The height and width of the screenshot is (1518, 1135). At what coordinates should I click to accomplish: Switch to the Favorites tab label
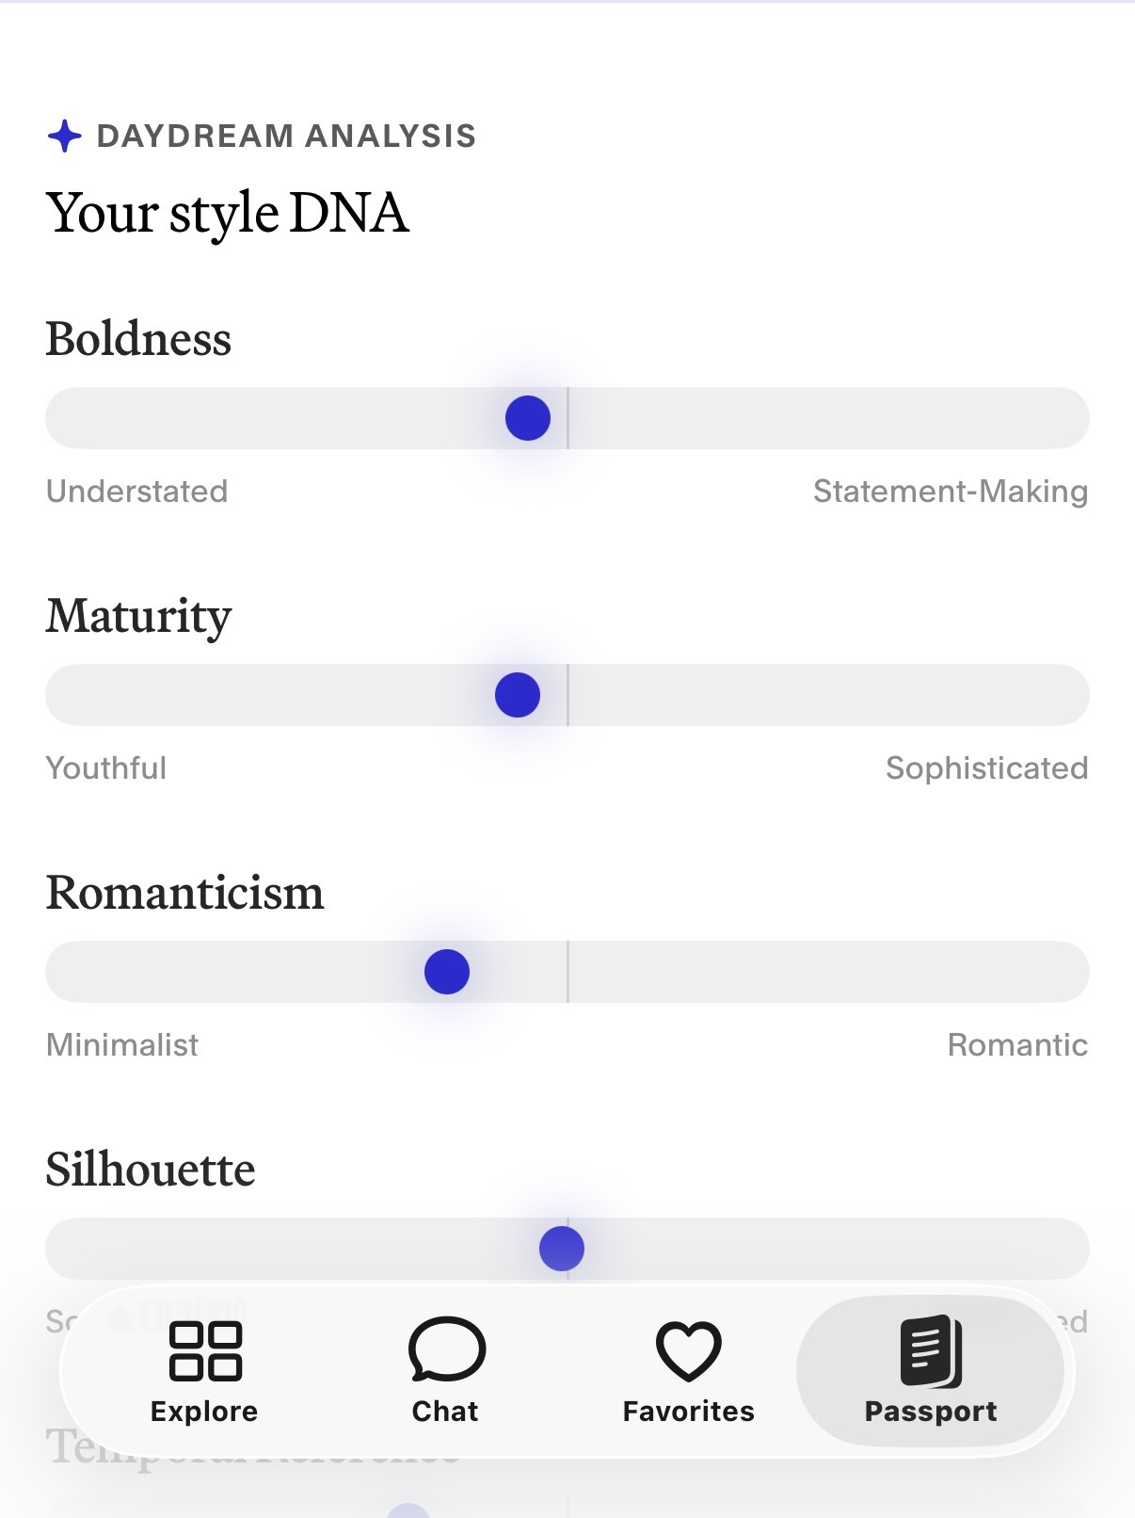[x=689, y=1412]
